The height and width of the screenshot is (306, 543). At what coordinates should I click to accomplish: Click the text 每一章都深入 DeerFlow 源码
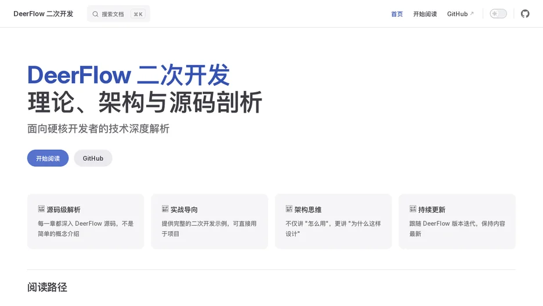pos(77,224)
